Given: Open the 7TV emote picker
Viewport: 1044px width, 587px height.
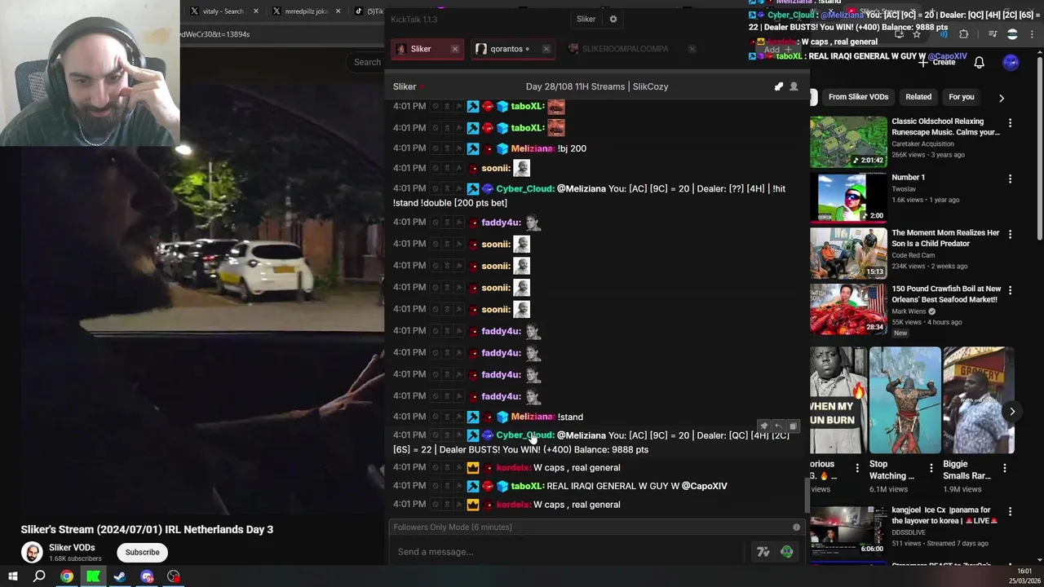Looking at the screenshot, I should 763,552.
